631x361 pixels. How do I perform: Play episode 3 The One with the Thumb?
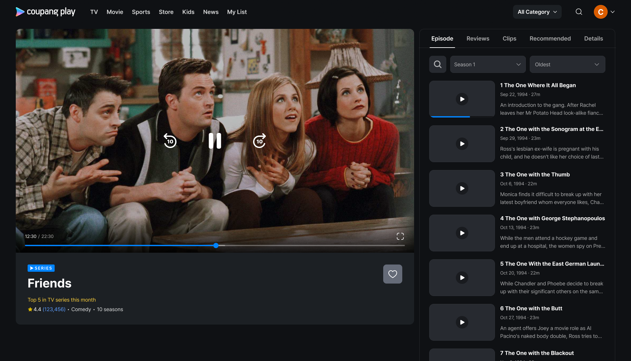click(462, 188)
